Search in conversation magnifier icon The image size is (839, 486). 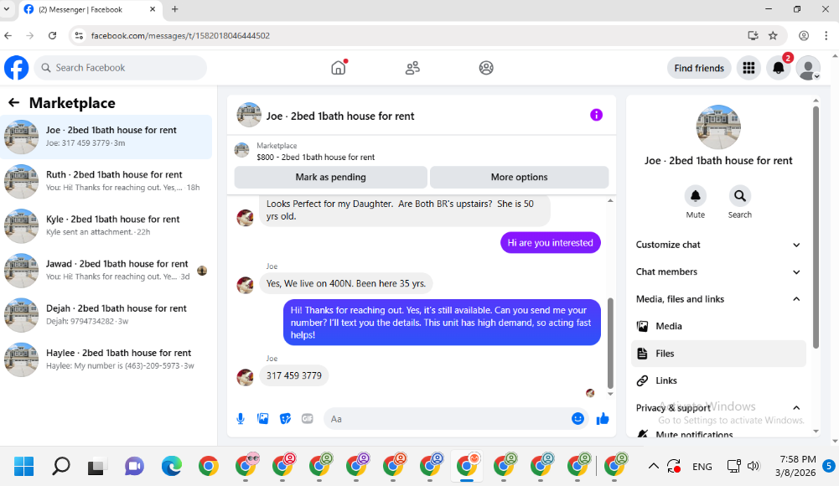point(739,196)
